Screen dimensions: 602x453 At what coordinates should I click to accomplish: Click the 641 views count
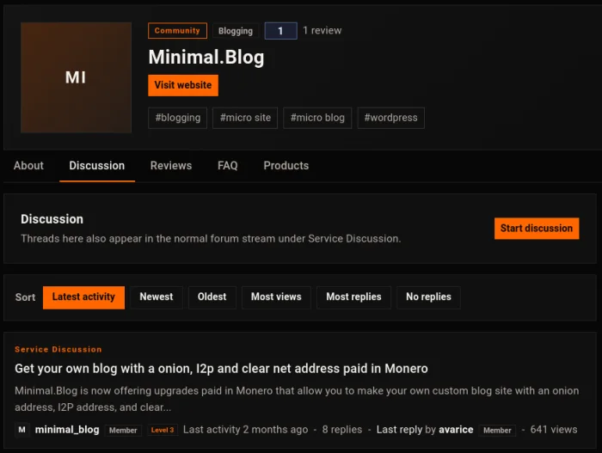tap(554, 430)
